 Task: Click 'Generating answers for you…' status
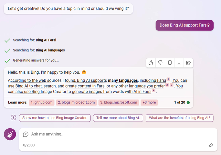36,60
